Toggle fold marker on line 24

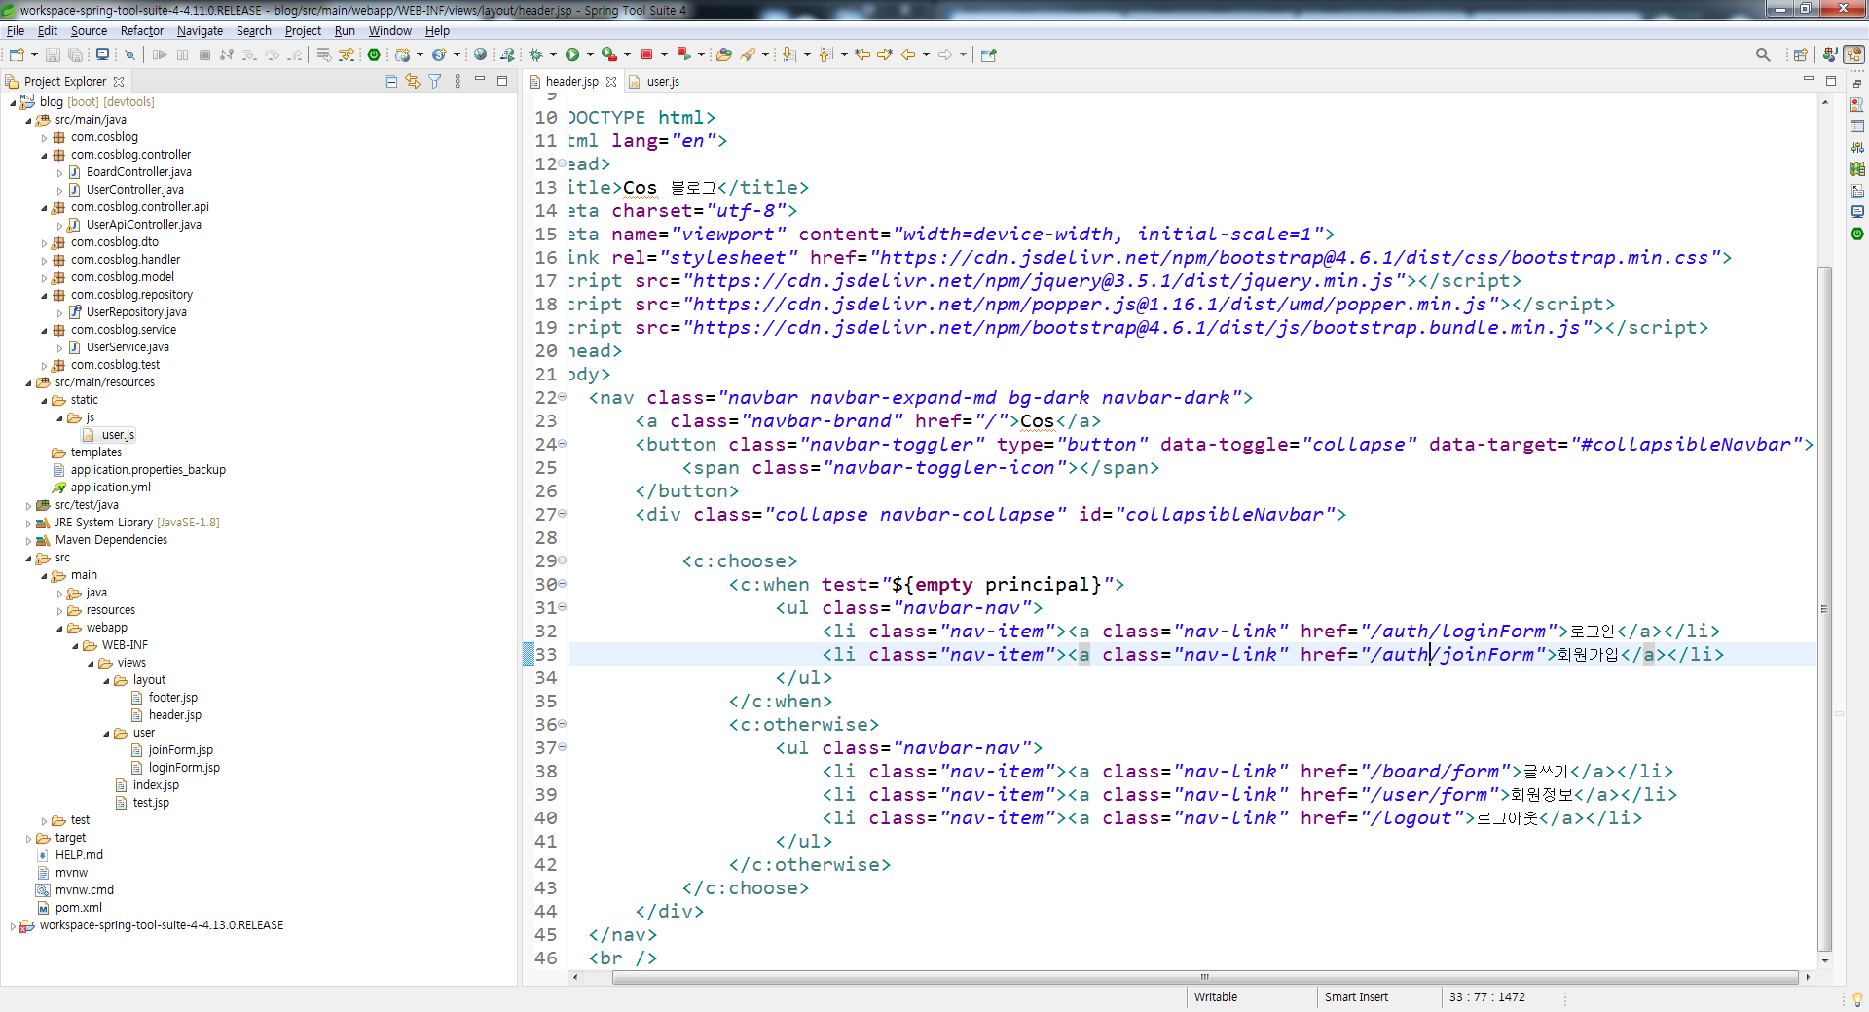coord(563,444)
